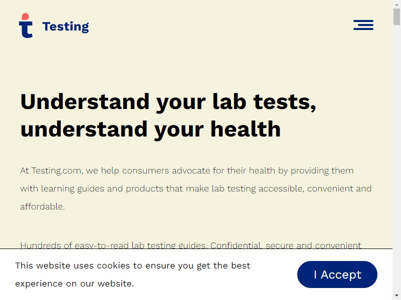This screenshot has height=300, width=401.
Task: Click the word 'affordable.' in the paragraph
Action: coord(43,206)
